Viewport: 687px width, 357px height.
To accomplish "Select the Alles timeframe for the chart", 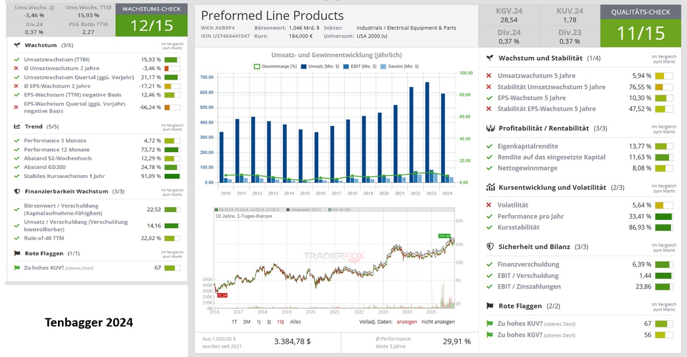I will coord(295,322).
